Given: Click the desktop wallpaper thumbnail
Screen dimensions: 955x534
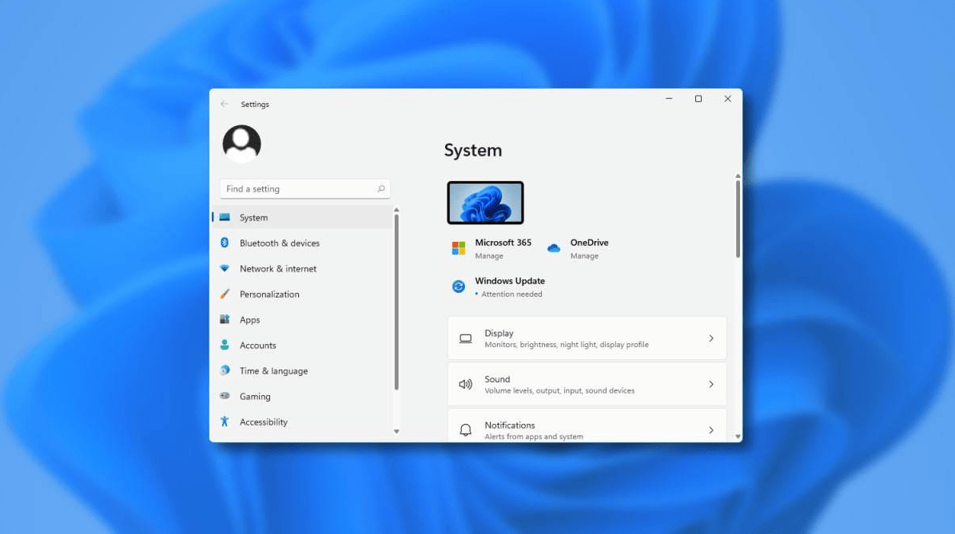Looking at the screenshot, I should pyautogui.click(x=485, y=203).
